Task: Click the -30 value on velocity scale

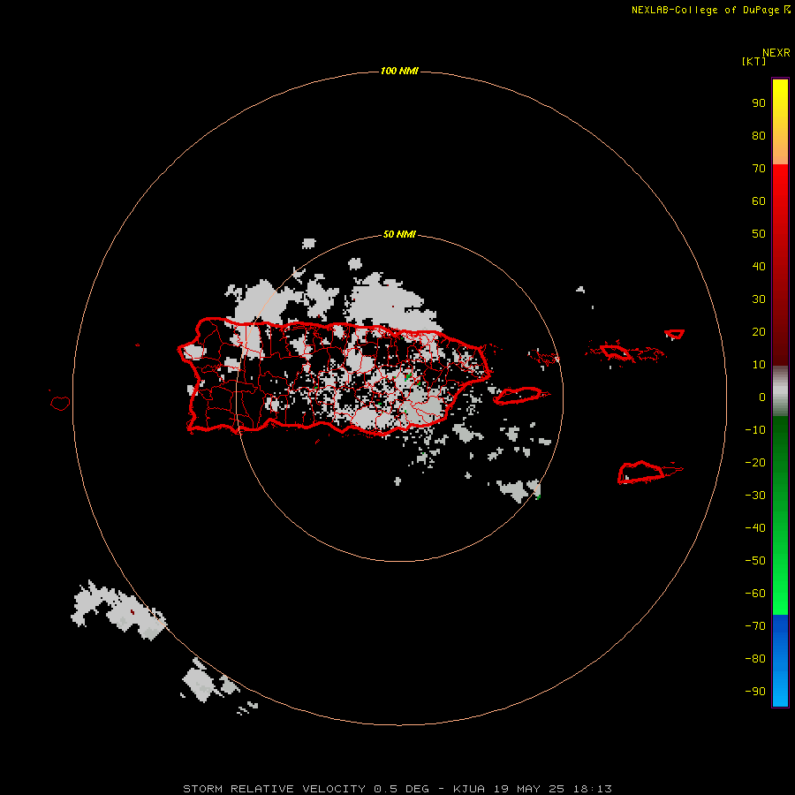Action: 755,496
